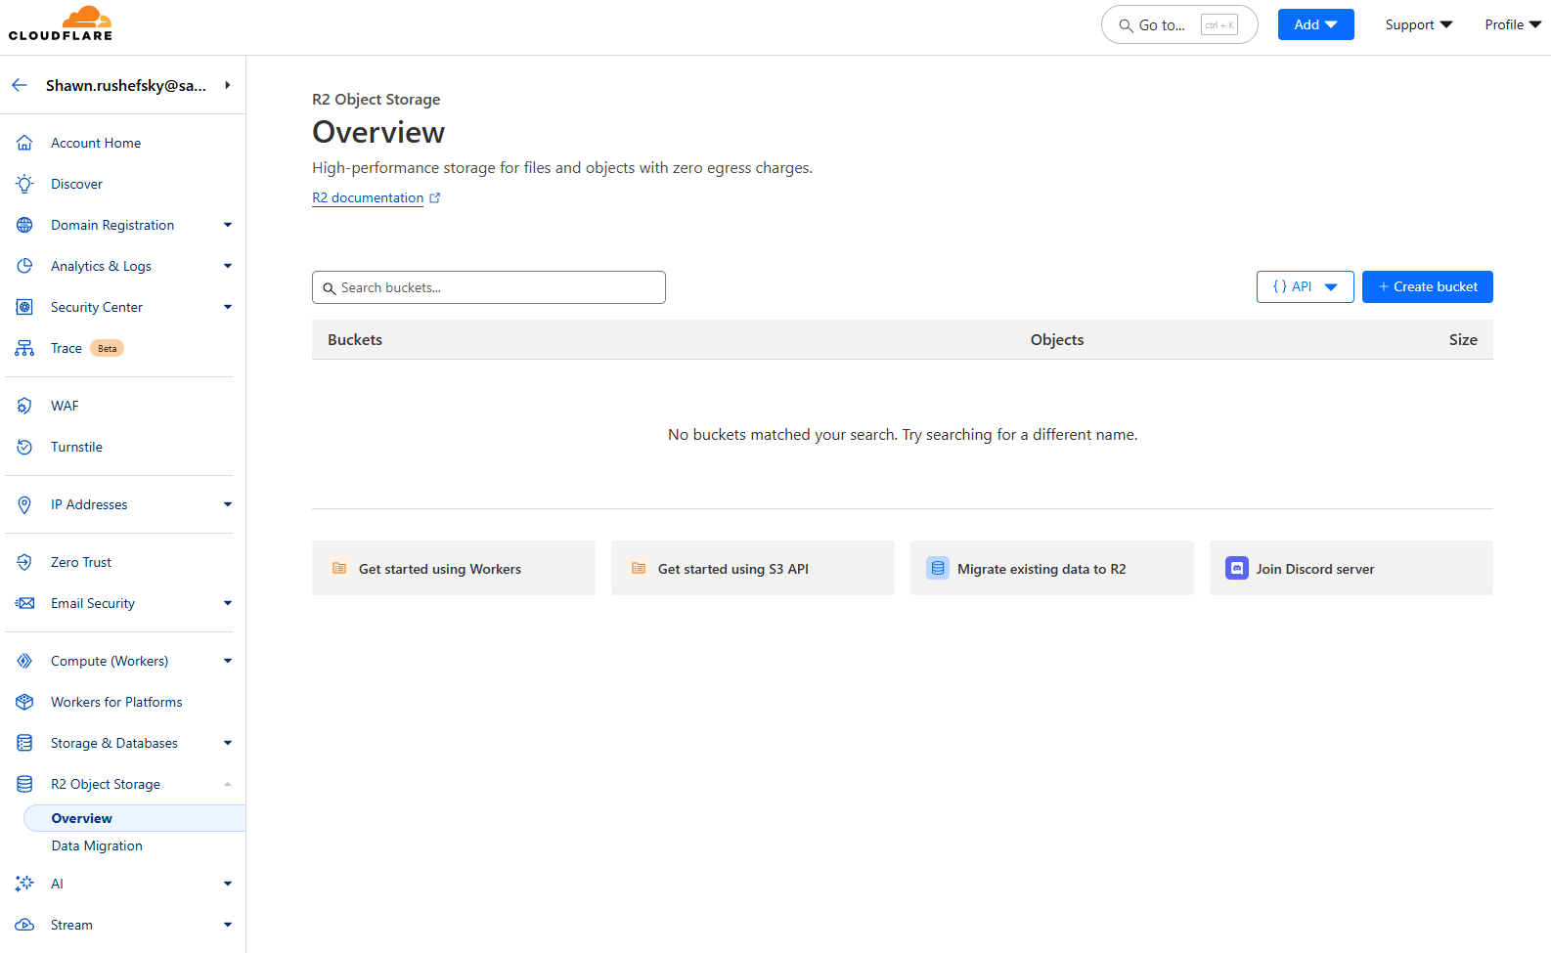Viewport: 1551px width, 953px height.
Task: Open the Add dropdown button
Action: (x=1315, y=24)
